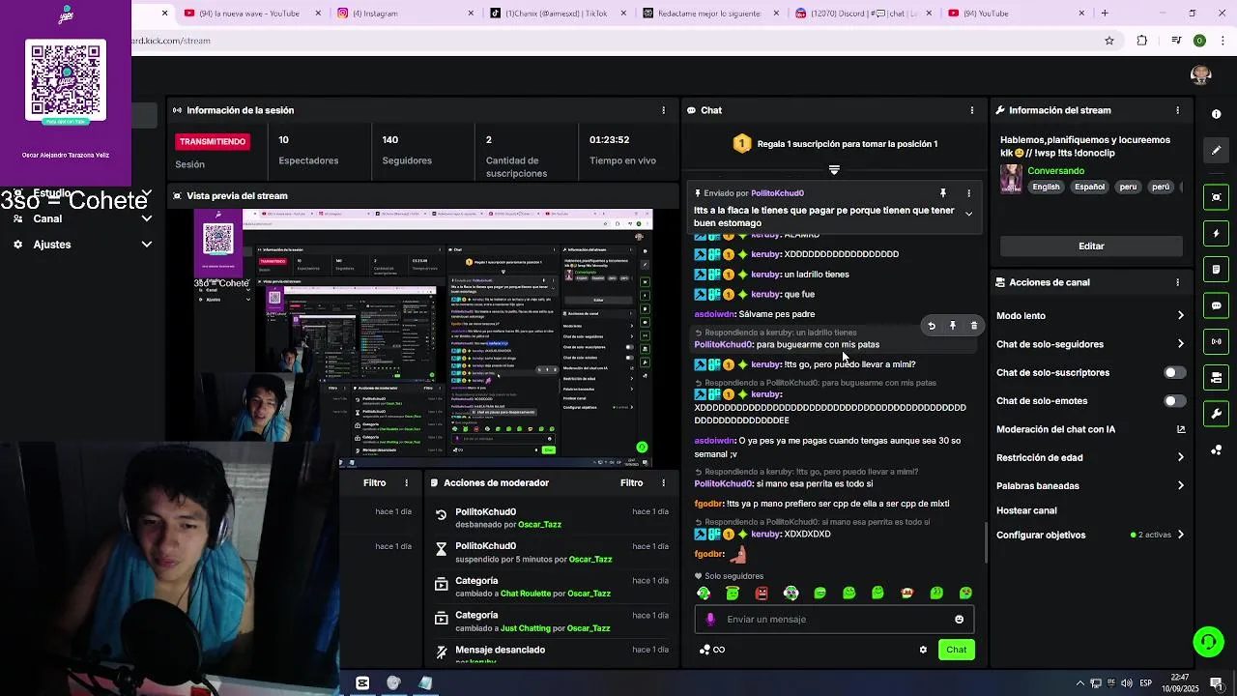Toggle the broadcast signal panel icon
This screenshot has height=696, width=1237.
[1216, 341]
